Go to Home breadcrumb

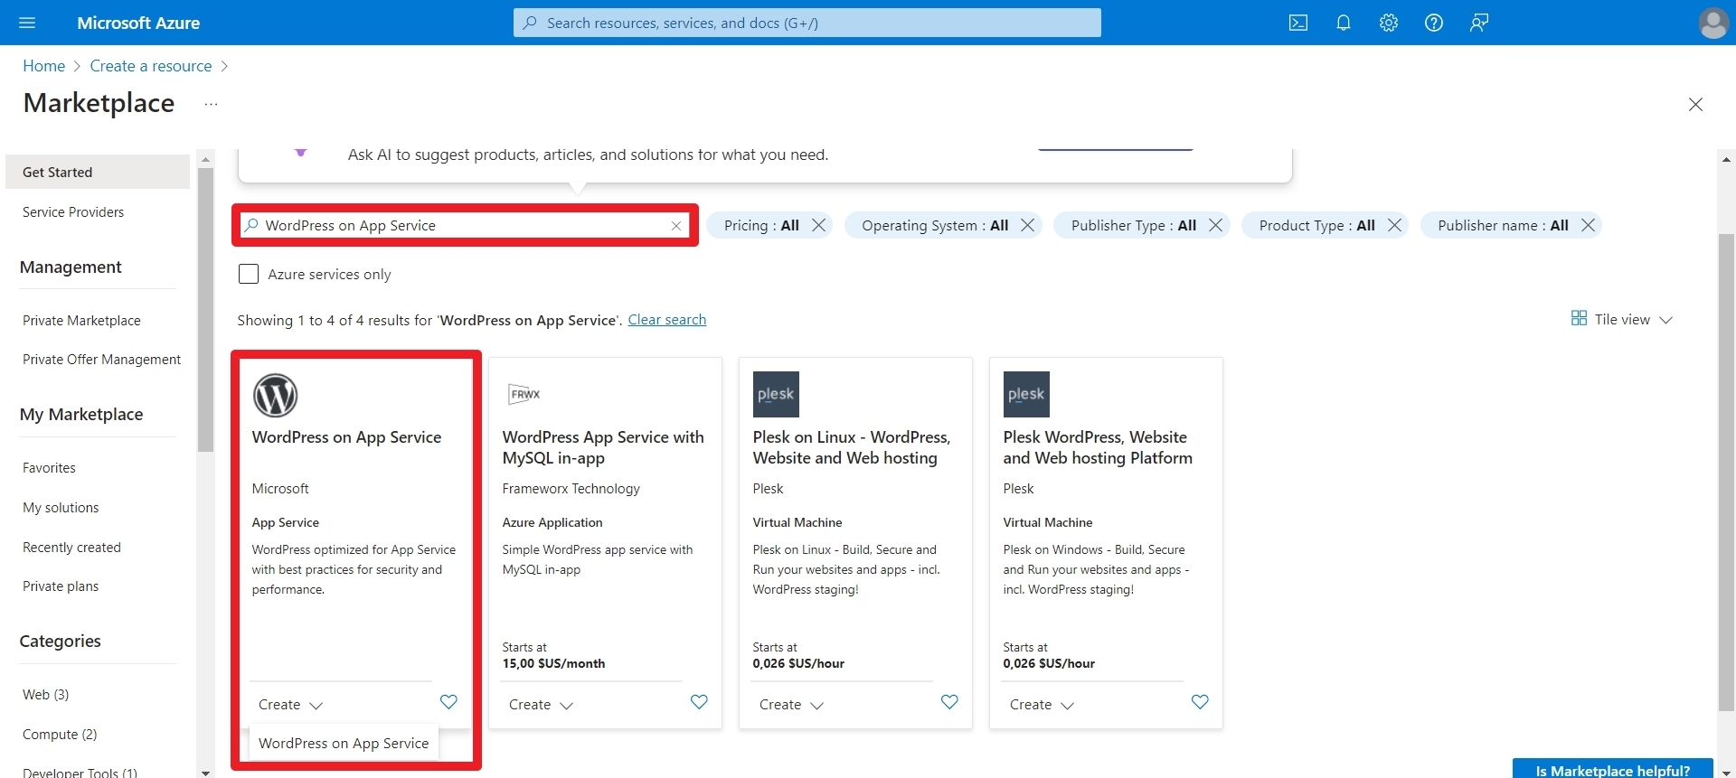(43, 66)
